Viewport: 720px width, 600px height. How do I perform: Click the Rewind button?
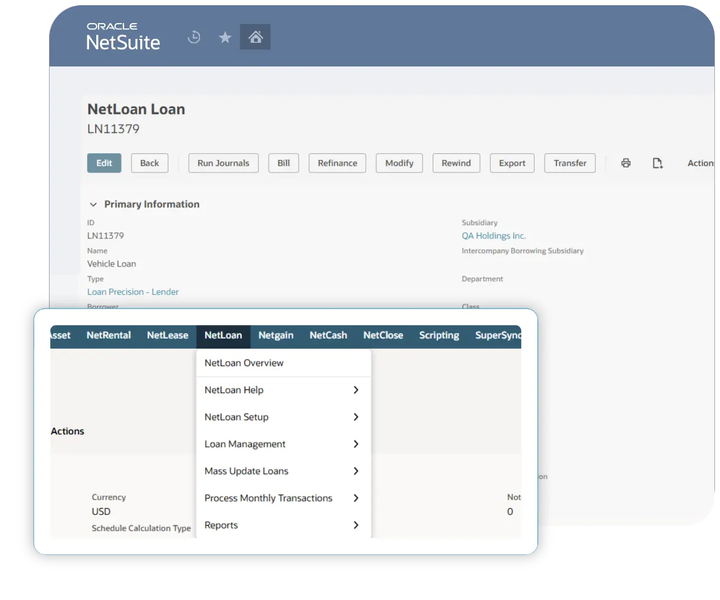pos(456,163)
